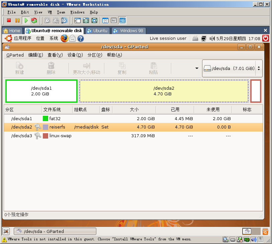Screen dimensions: 272x244
Task: Enter VMware full screen mode icon
Action: pyautogui.click(x=94, y=20)
